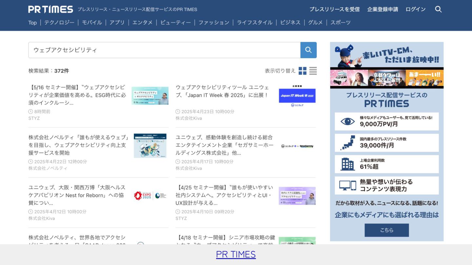Open ノベルティ 世界各地でアクセシビリティ article
472x265 pixels.
click(x=77, y=240)
